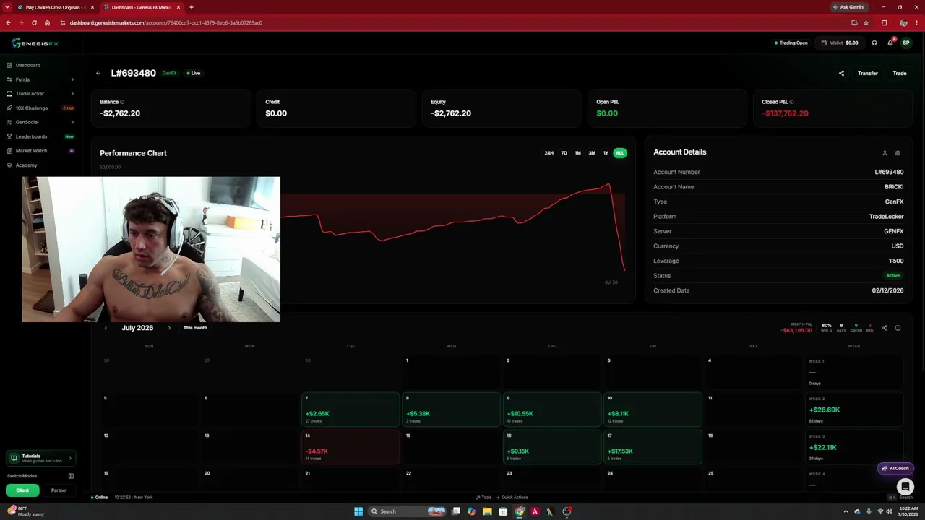Click the Closed P&L info icon
The image size is (925, 520).
click(791, 102)
